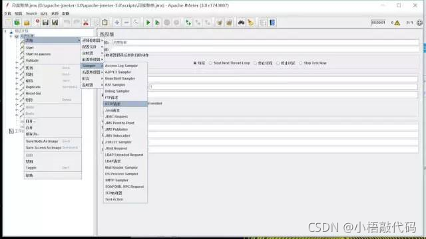
Task: Click the Toggle toolbar icon beside minus
Action: 136,23
